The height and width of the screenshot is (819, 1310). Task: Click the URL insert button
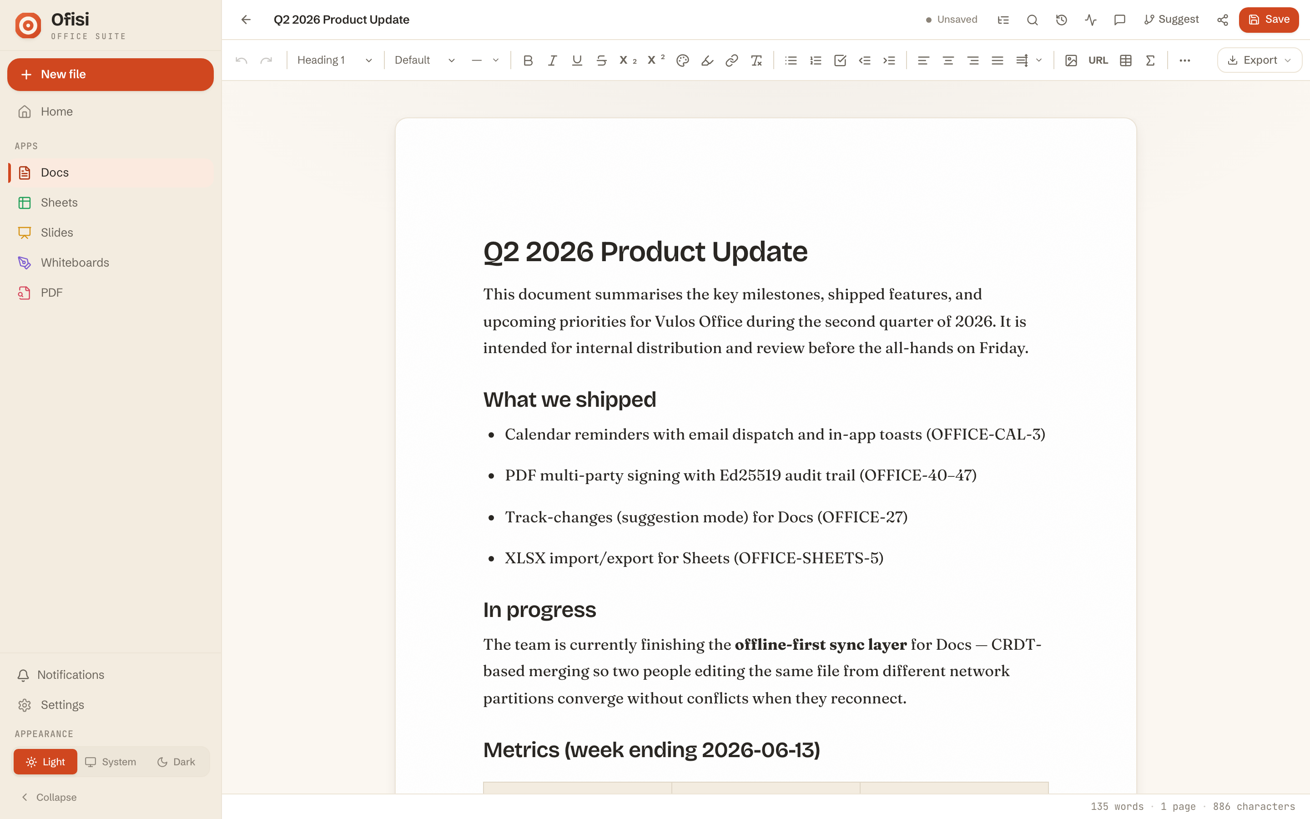(1098, 60)
